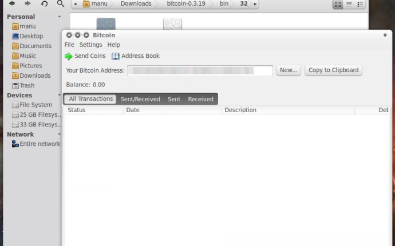This screenshot has width=395, height=246.
Task: Go forward in file manager
Action: 27,3
